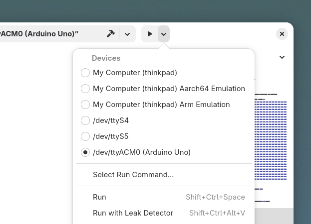Select /dev/ttyACM0 (Arduino Uno) device
This screenshot has height=224, width=311.
[x=164, y=152]
